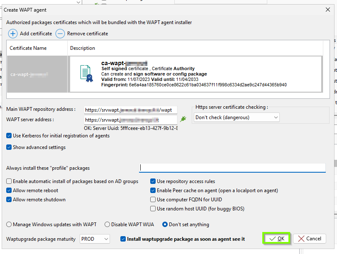The image size is (337, 254).
Task: Enable automatic install based on AD groups
Action: tap(9, 181)
